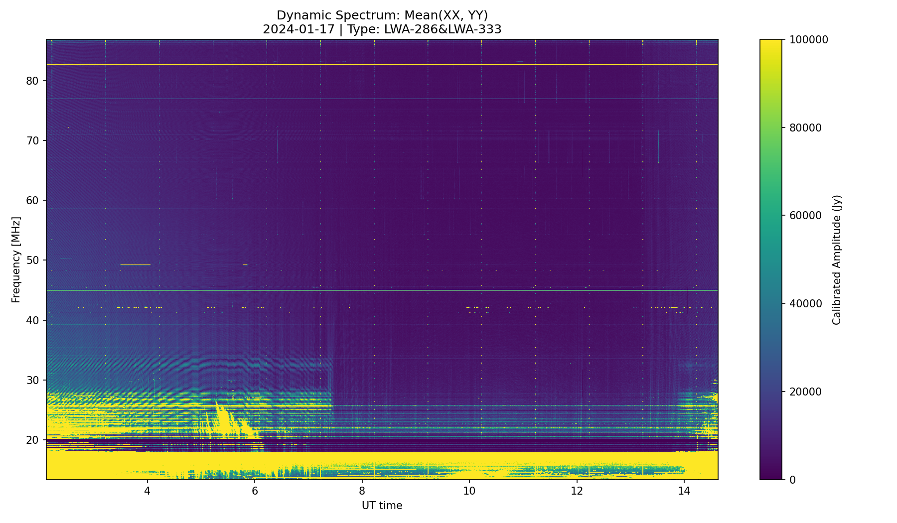
Task: Click the 'Frequency [MHz]' y-axis label
Action: click(x=16, y=260)
